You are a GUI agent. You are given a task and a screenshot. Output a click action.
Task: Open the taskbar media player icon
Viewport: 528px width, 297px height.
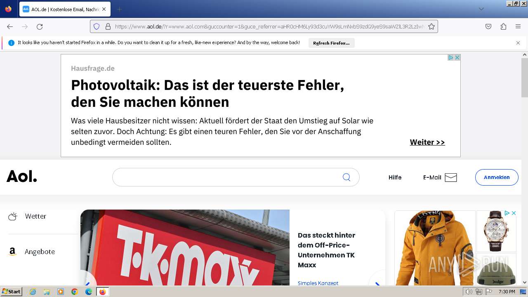coord(61,292)
